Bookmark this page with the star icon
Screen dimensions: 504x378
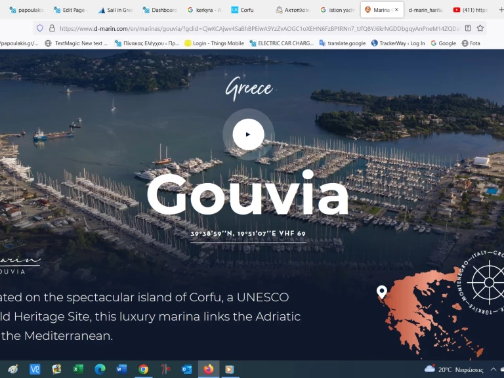[480, 28]
